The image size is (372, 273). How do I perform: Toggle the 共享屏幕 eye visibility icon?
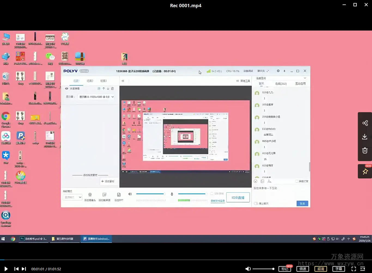pyautogui.click(x=66, y=88)
